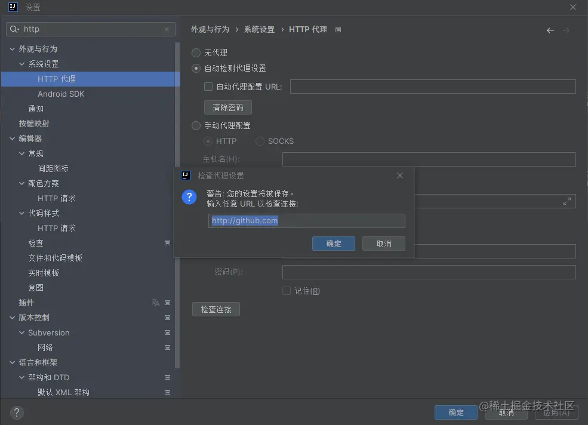588x425 pixels.
Task: Click the search magnifier icon in settings
Action: pos(14,29)
